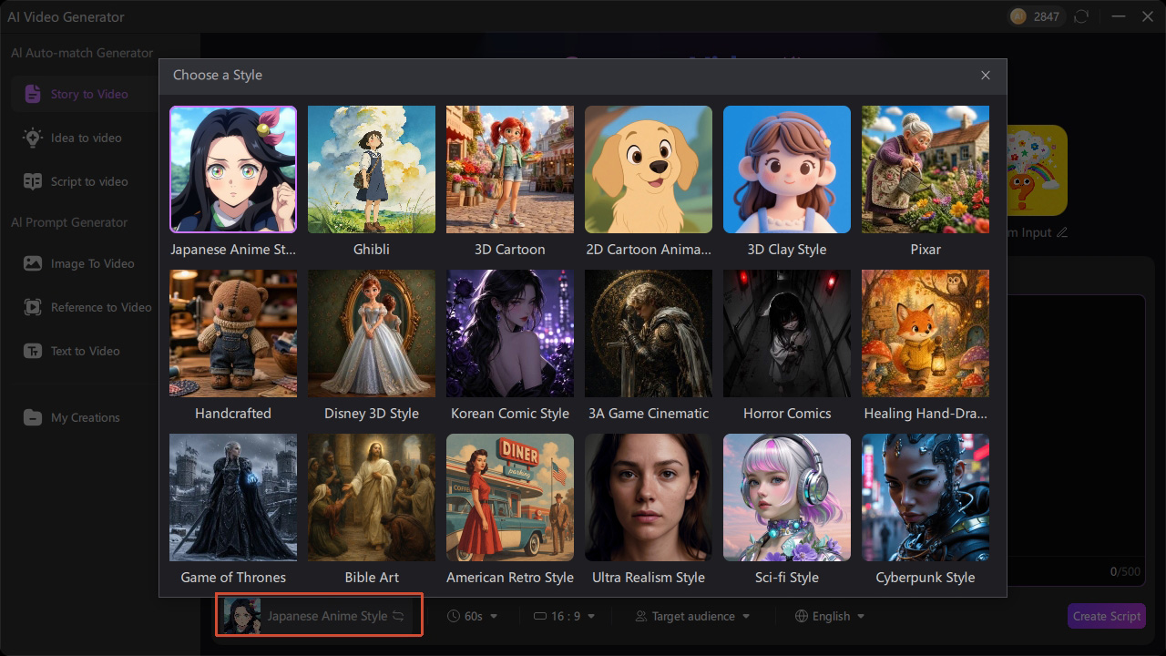Select the American Retro Style thumbnail

click(x=510, y=497)
